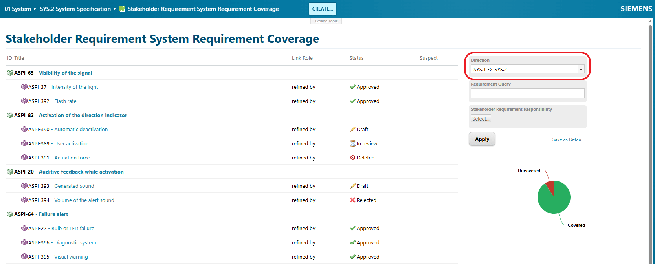655x264 pixels.
Task: Click the ASPI-37 work item icon
Action: pos(24,87)
